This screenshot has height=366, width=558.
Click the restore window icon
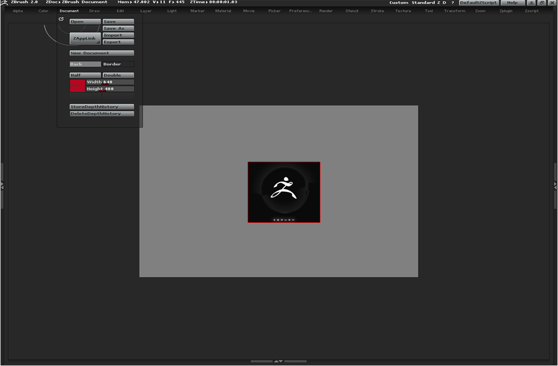tap(542, 2)
